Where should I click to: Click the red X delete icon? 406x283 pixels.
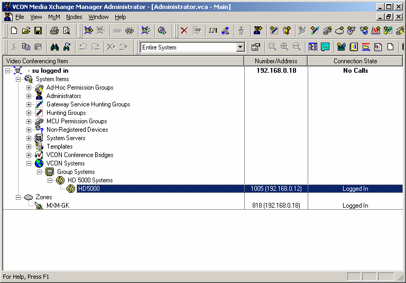coord(184,31)
